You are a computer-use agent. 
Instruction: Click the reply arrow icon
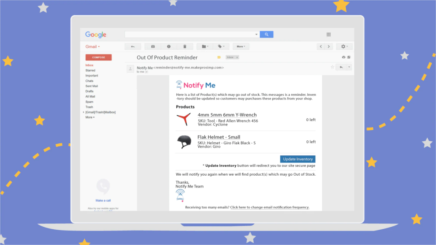click(341, 67)
